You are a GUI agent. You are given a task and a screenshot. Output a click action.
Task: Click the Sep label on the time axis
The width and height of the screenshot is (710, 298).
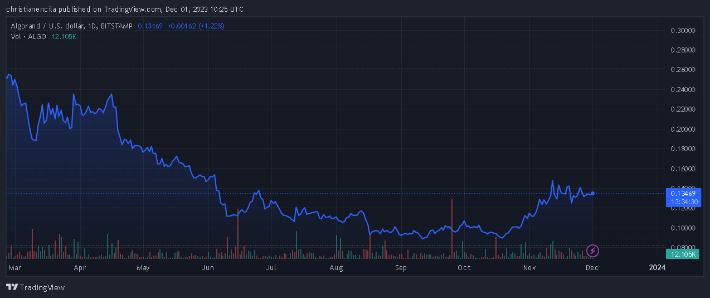[401, 268]
